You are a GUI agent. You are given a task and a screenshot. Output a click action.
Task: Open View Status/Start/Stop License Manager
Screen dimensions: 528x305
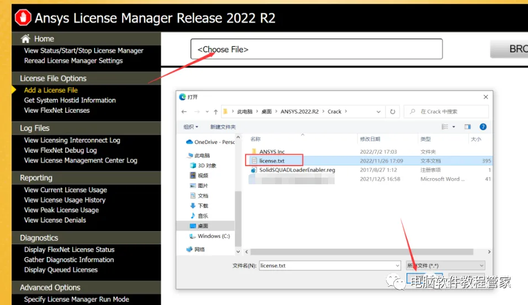click(83, 50)
